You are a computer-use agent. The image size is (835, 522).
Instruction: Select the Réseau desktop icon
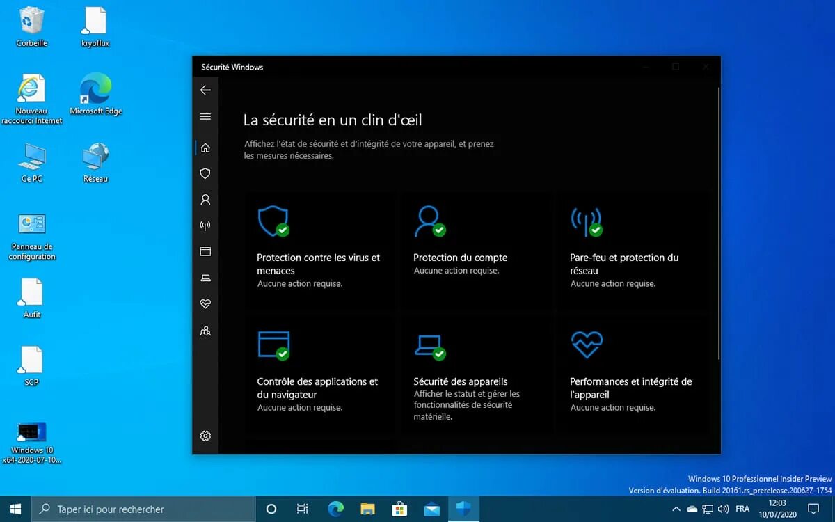95,163
